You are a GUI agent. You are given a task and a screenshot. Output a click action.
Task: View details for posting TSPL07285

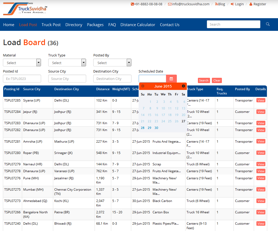(261, 100)
